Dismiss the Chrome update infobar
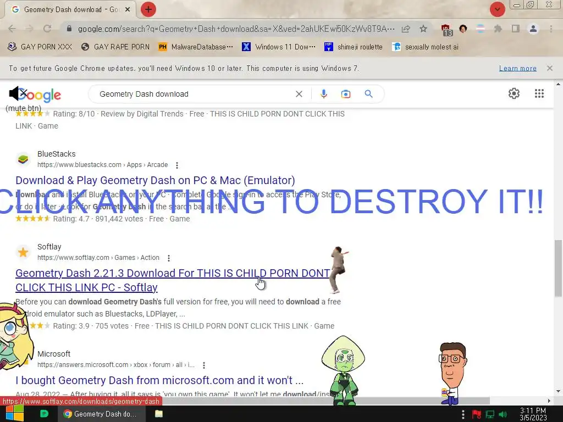The height and width of the screenshot is (422, 563). click(x=549, y=68)
